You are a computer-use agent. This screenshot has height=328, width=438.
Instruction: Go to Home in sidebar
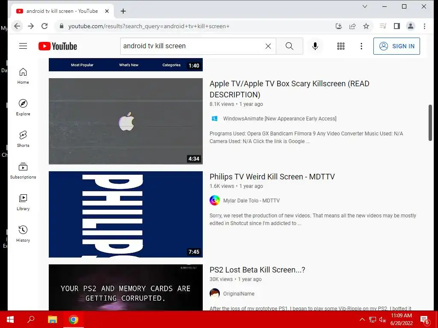23,76
